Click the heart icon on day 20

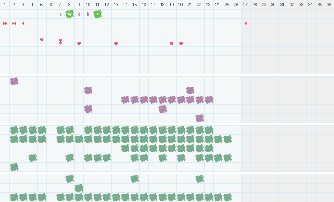(x=181, y=44)
